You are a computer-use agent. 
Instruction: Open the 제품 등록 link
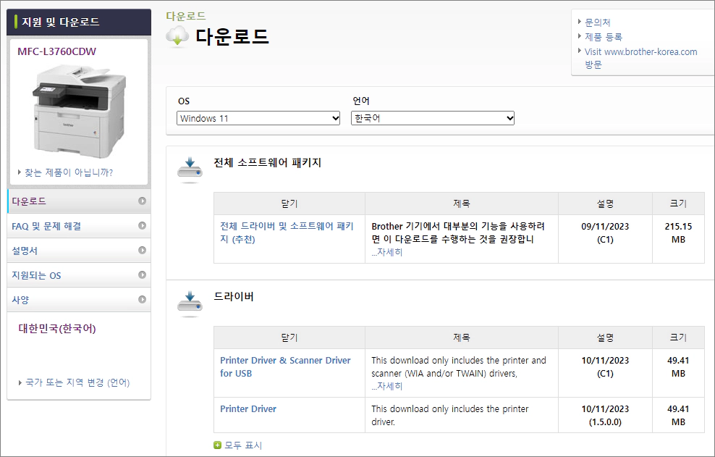604,37
